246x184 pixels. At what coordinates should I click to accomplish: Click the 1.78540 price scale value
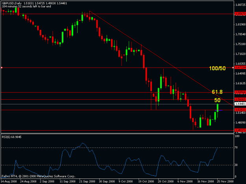[x=240, y=35]
